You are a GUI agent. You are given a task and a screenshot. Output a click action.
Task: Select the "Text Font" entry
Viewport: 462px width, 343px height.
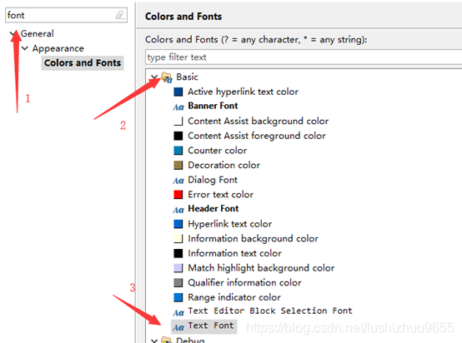(211, 326)
